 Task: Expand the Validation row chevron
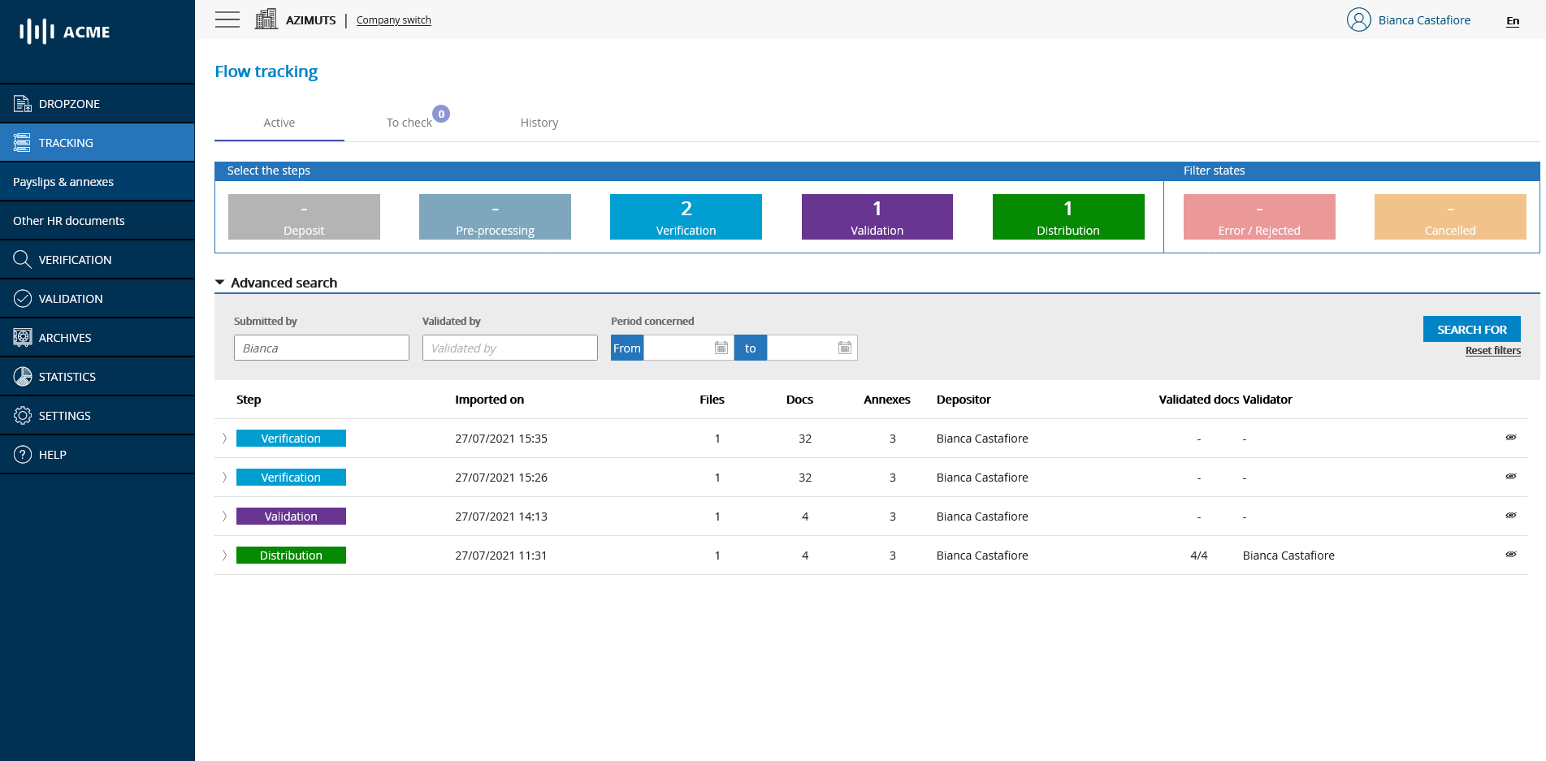click(x=224, y=516)
